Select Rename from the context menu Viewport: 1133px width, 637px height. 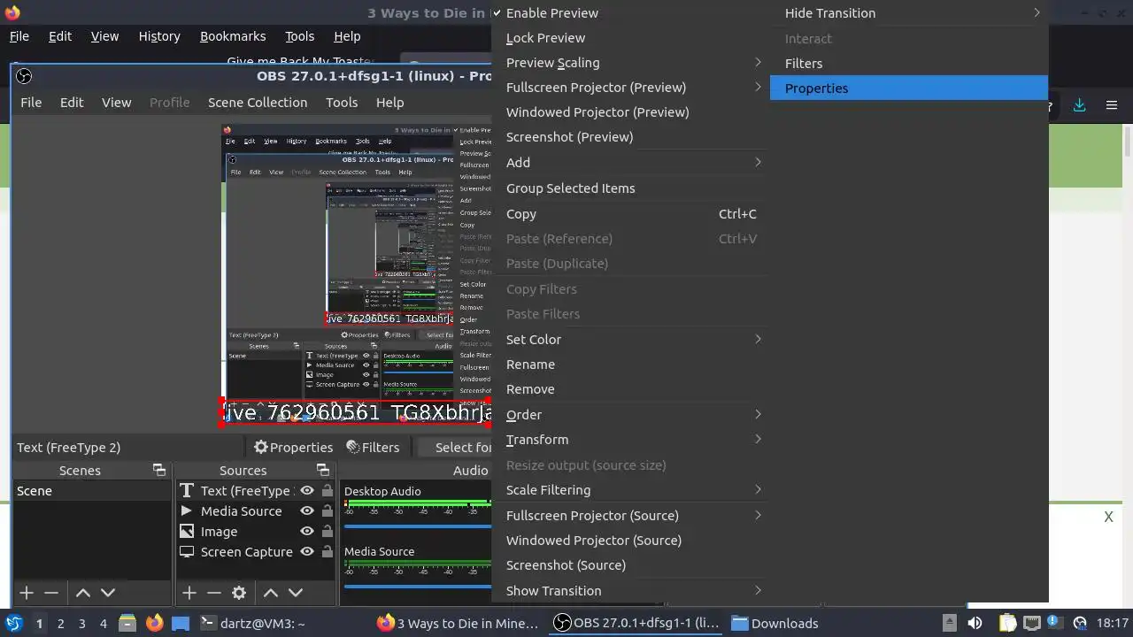[630, 365]
